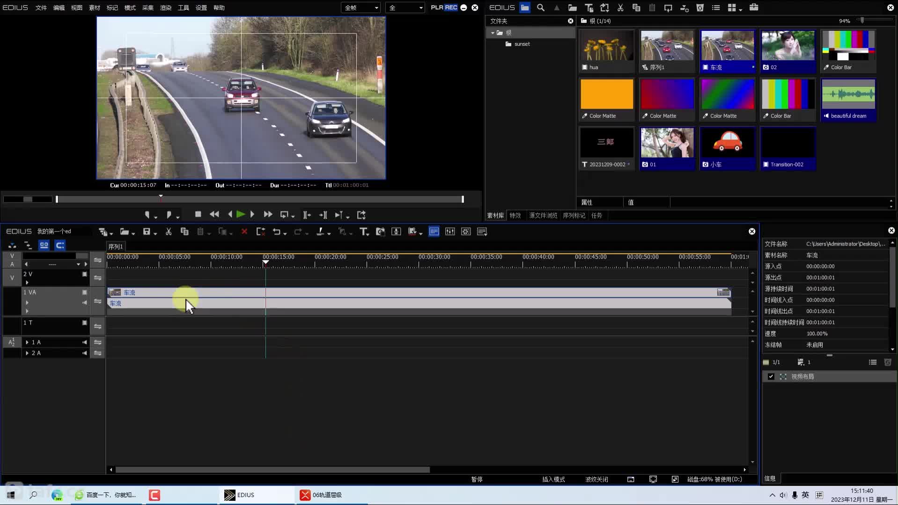Click the cut icon in the bin toolbar
This screenshot has width=898, height=505.
(x=620, y=7)
